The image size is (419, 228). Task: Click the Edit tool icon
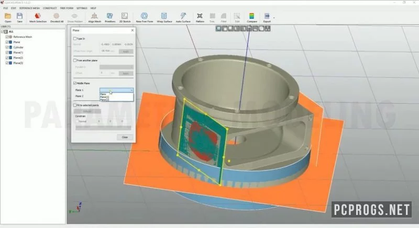pyautogui.click(x=237, y=16)
